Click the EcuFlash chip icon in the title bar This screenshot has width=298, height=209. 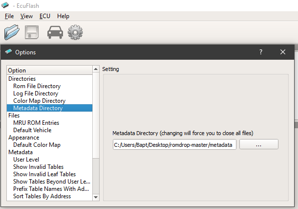[x=5, y=5]
